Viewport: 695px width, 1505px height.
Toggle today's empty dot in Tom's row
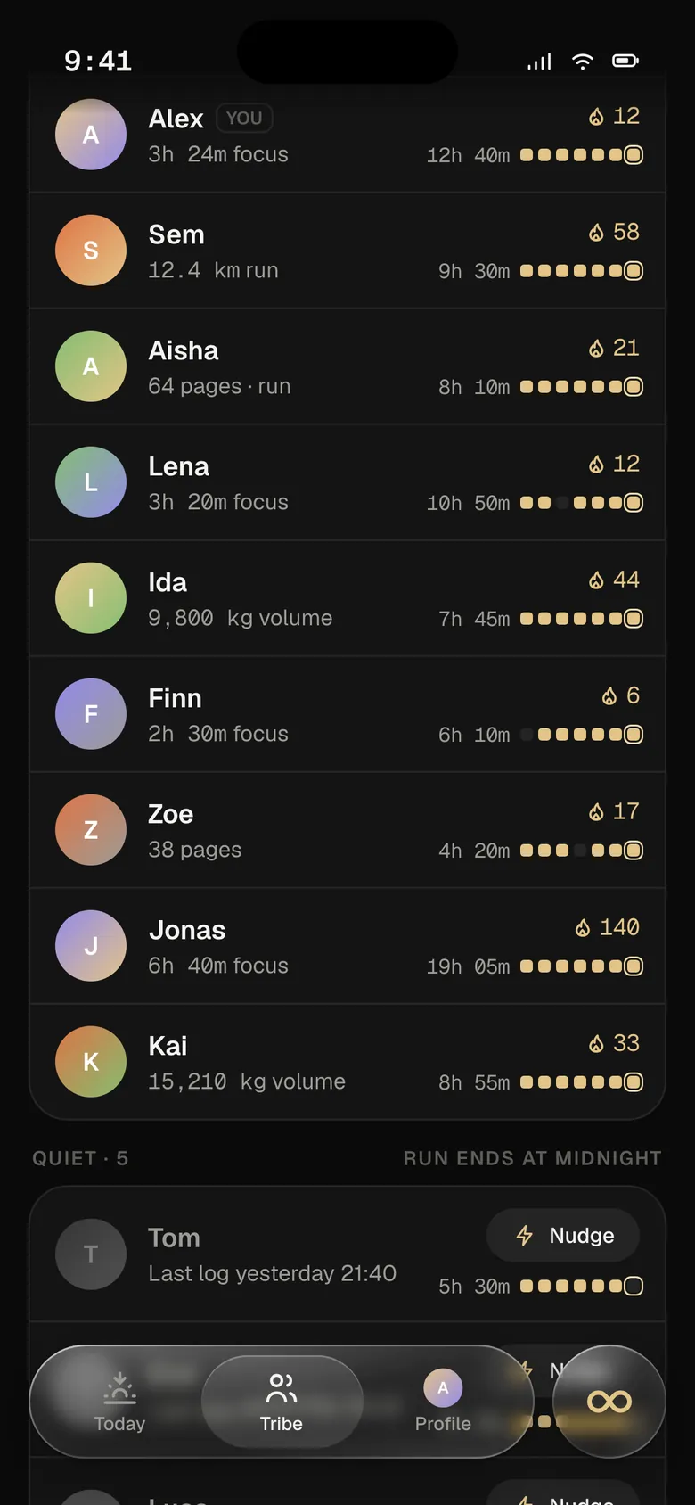point(634,1286)
